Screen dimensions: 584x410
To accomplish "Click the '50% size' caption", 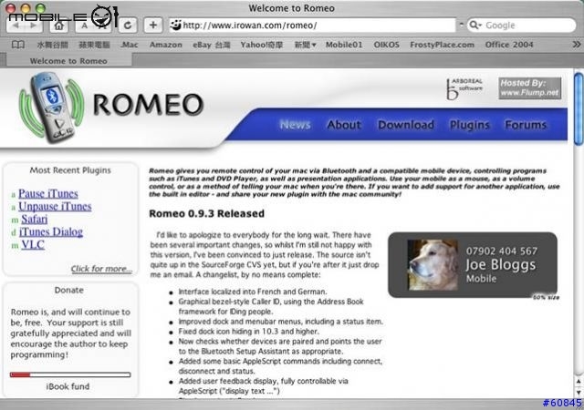I will (546, 297).
